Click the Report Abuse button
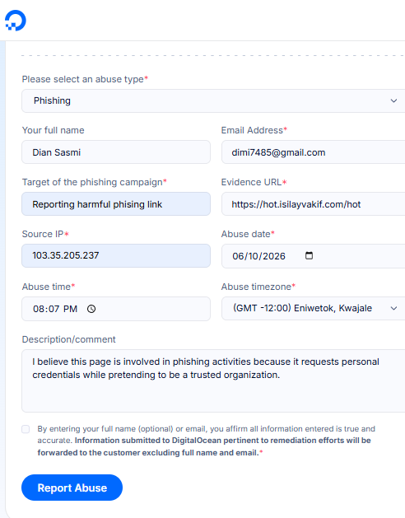The height and width of the screenshot is (518, 405). point(72,488)
